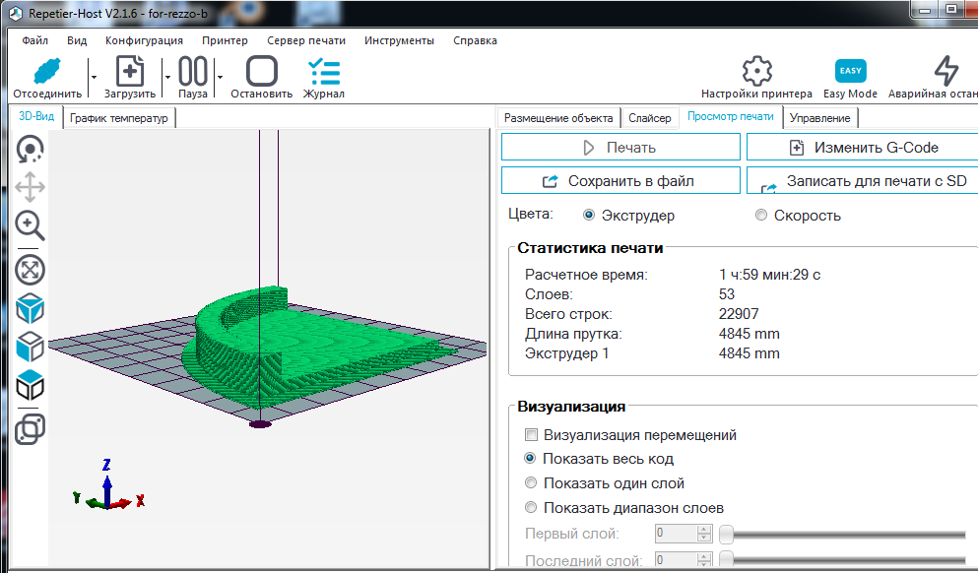This screenshot has width=978, height=573.
Task: Select the move view arrows tool
Action: pyautogui.click(x=30, y=187)
